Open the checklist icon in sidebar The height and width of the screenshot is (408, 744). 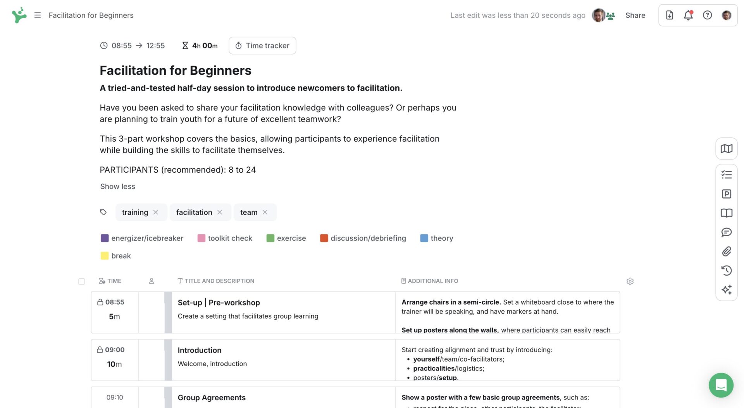point(727,175)
